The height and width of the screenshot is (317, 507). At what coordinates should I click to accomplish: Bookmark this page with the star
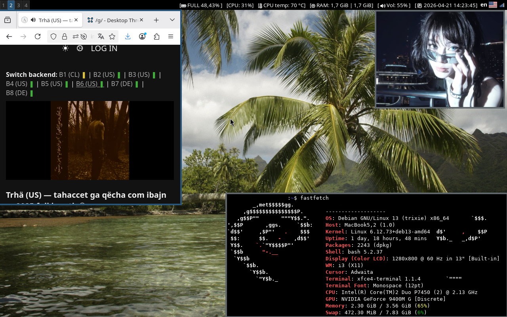pyautogui.click(x=112, y=36)
